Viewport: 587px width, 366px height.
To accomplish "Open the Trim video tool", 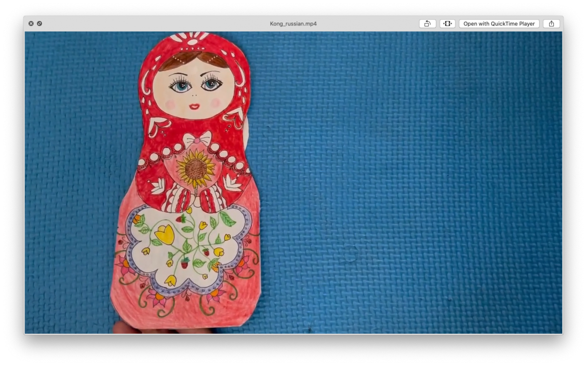I will click(x=447, y=23).
